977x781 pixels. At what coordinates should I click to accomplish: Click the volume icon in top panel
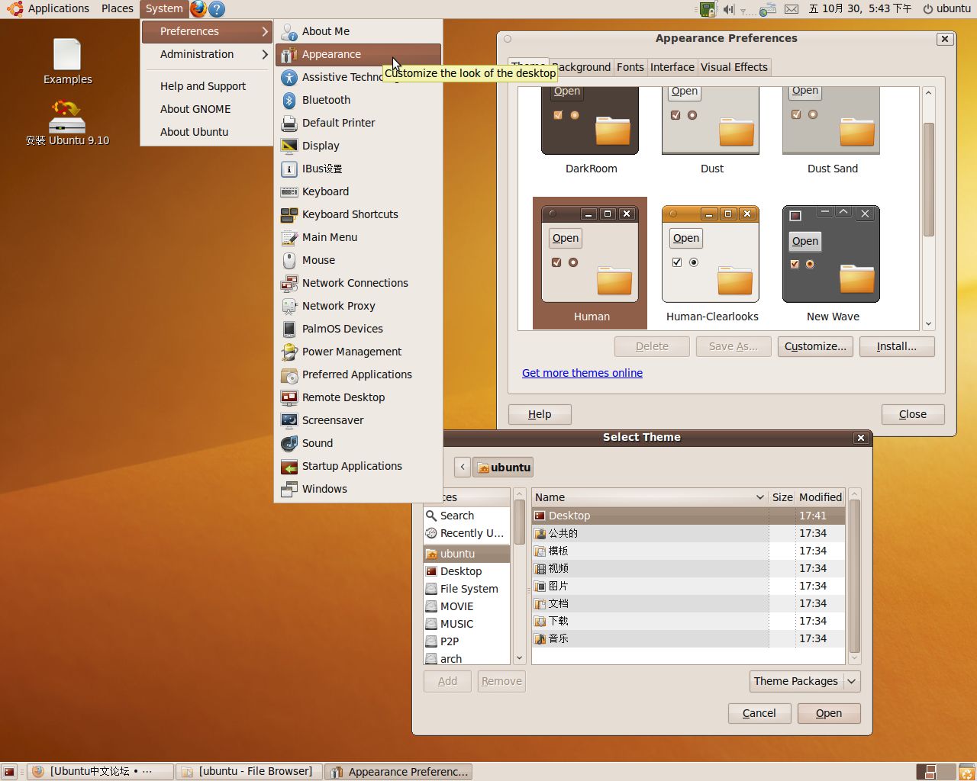[x=728, y=9]
